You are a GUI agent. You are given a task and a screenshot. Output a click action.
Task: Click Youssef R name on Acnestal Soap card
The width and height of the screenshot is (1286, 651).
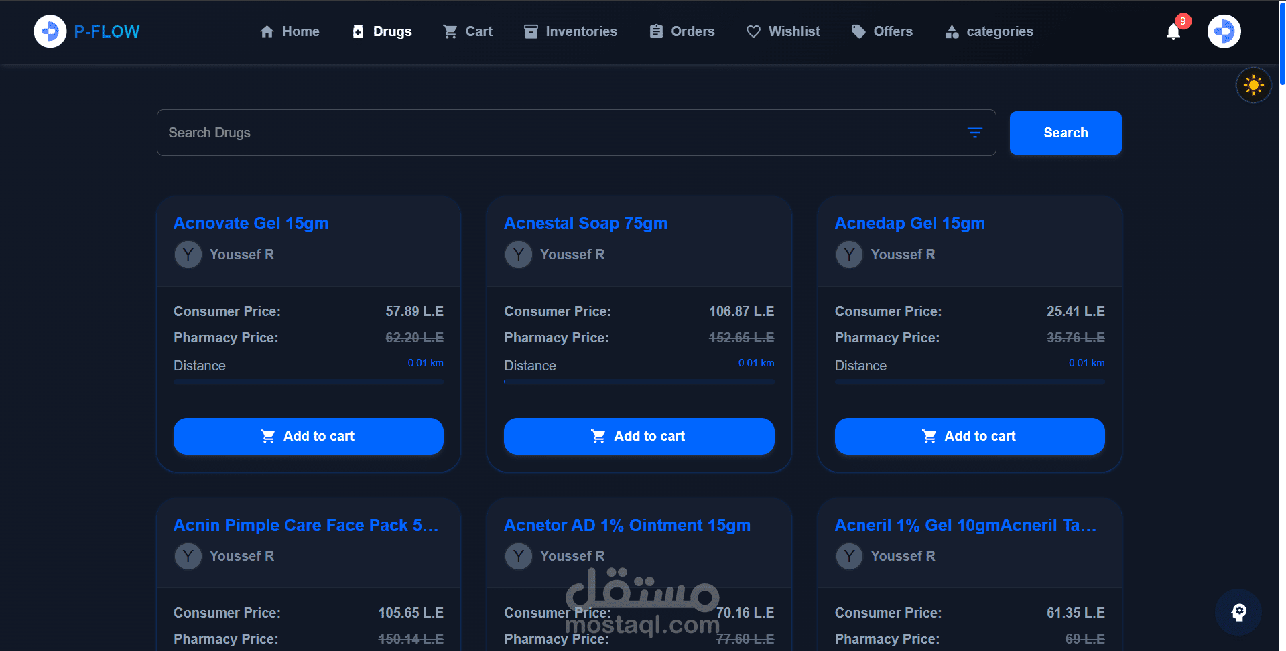pyautogui.click(x=572, y=255)
